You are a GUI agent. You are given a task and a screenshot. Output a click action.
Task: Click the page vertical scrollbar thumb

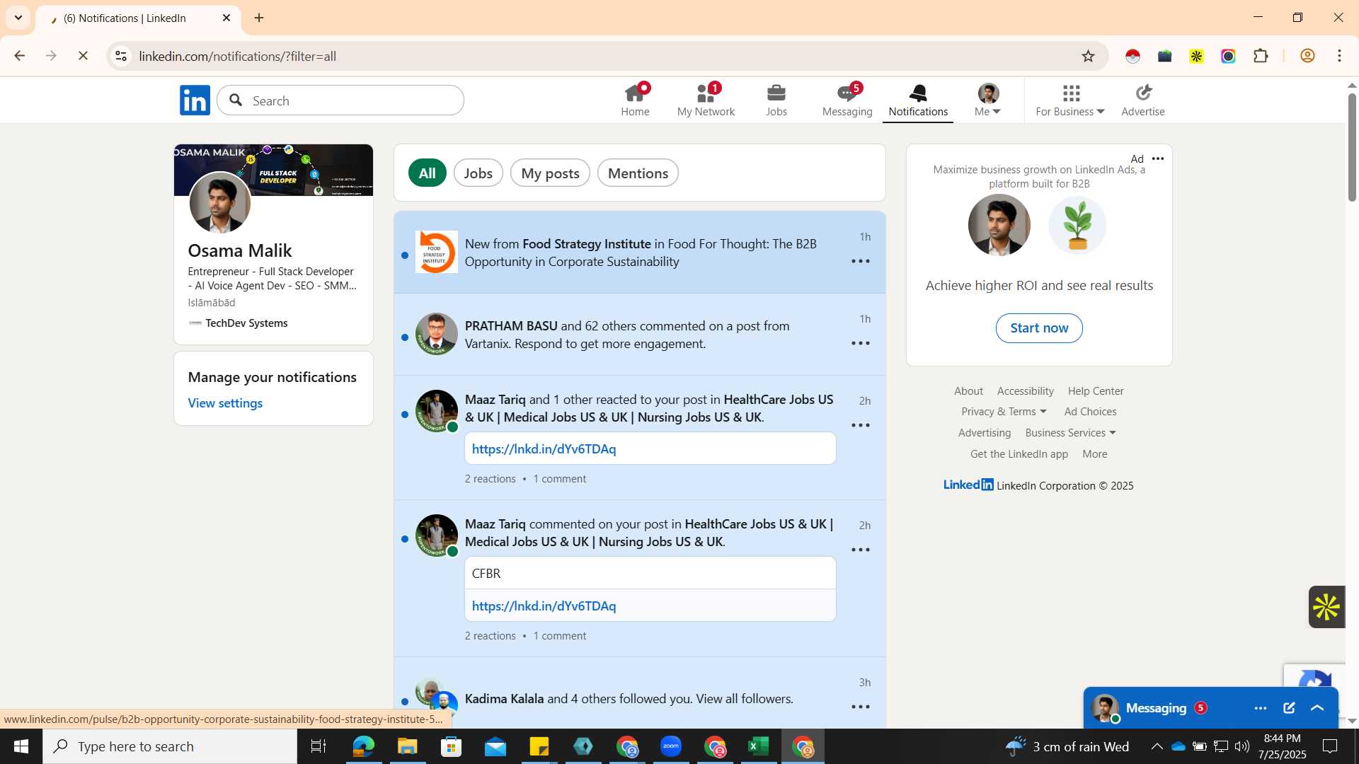point(1352,147)
